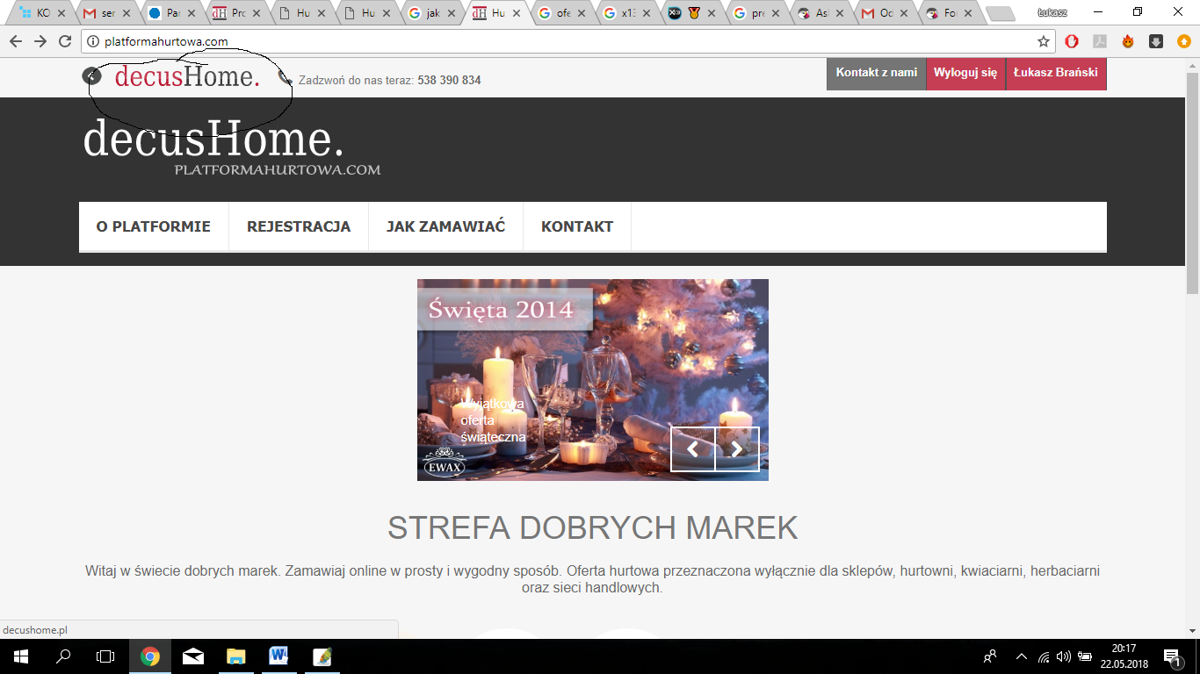Click the Święta 2014 banner image
The height and width of the screenshot is (674, 1200).
592,380
